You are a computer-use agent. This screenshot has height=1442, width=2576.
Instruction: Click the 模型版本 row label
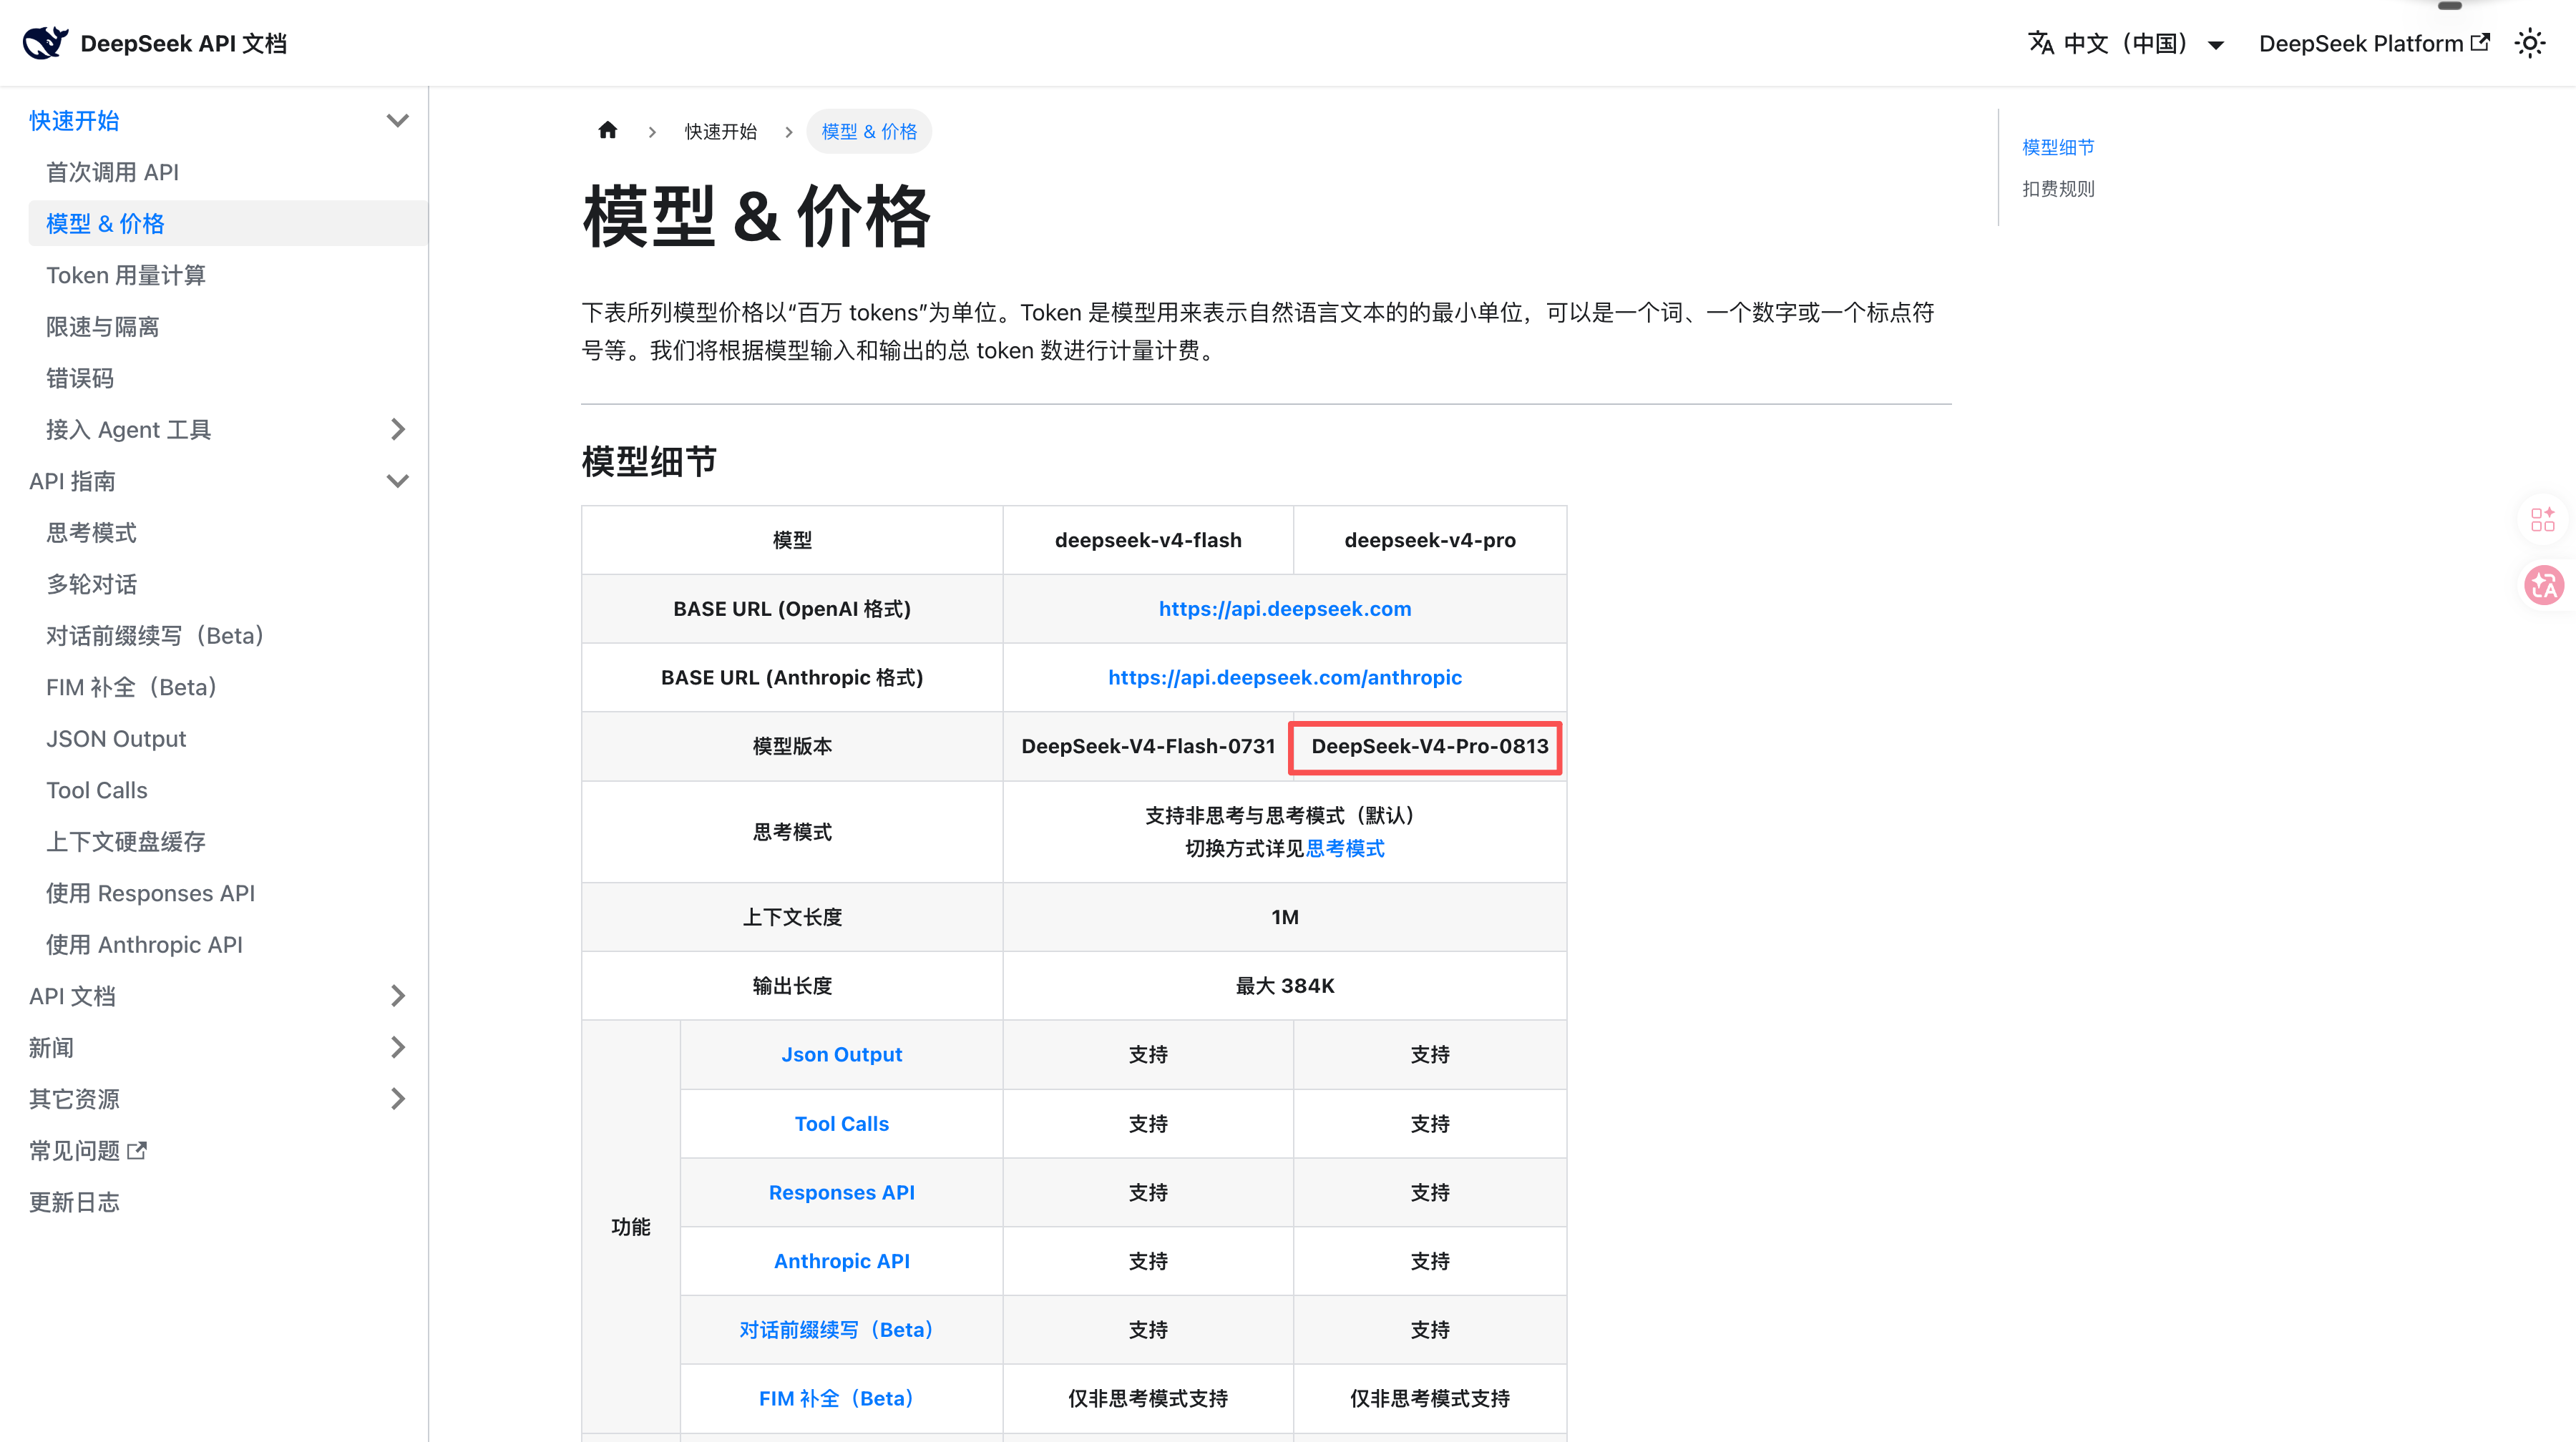[x=792, y=747]
